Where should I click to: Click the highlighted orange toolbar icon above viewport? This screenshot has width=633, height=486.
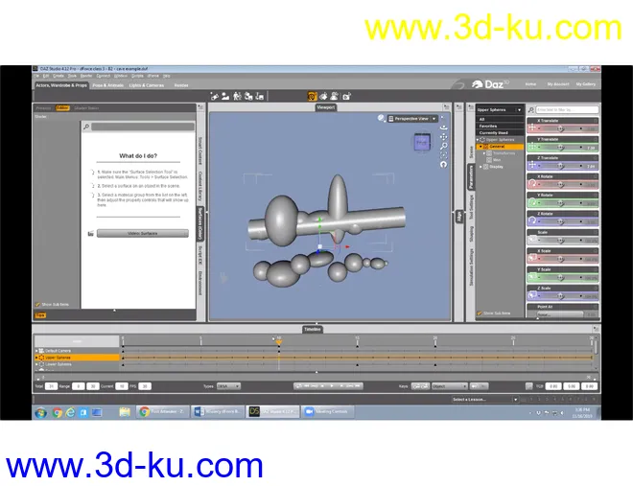pyautogui.click(x=312, y=96)
